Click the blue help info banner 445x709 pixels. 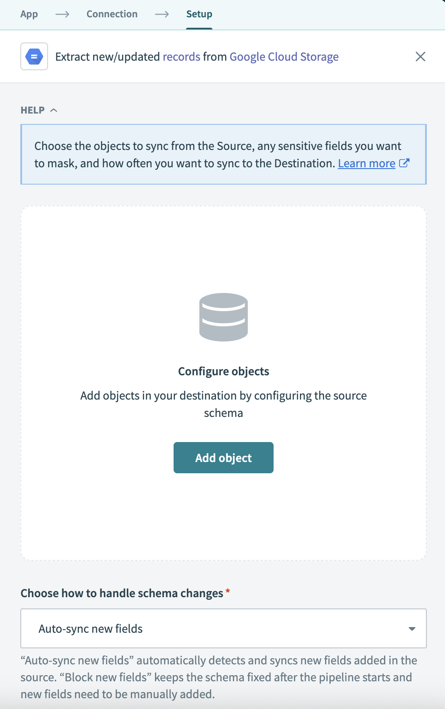click(x=223, y=154)
